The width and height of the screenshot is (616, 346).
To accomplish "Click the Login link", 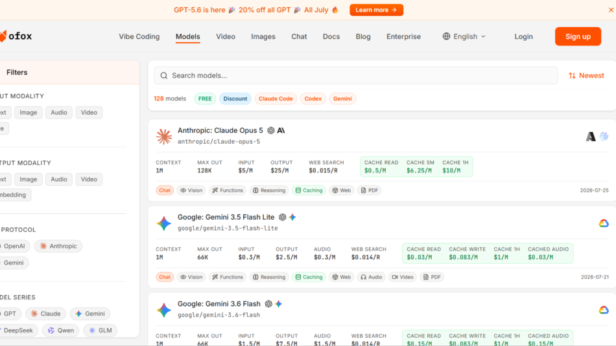I will point(524,36).
